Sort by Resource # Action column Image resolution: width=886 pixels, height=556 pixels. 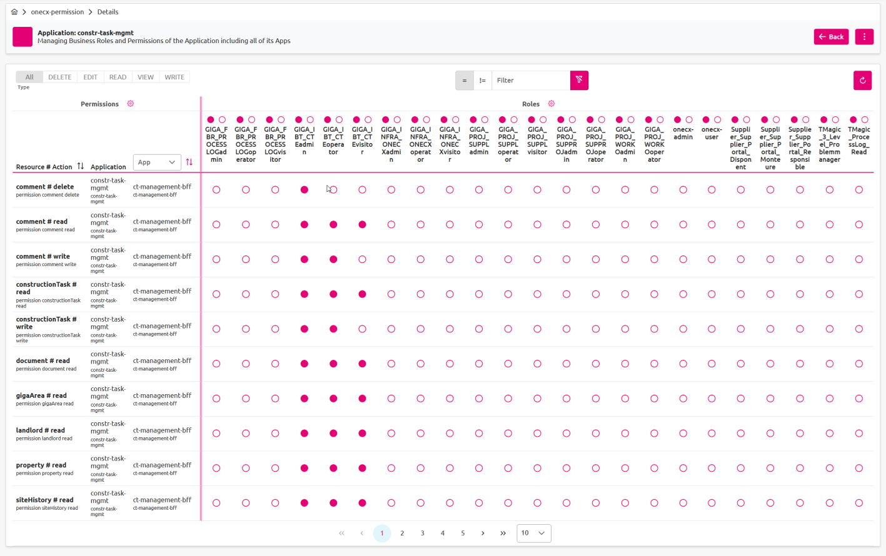(x=81, y=166)
